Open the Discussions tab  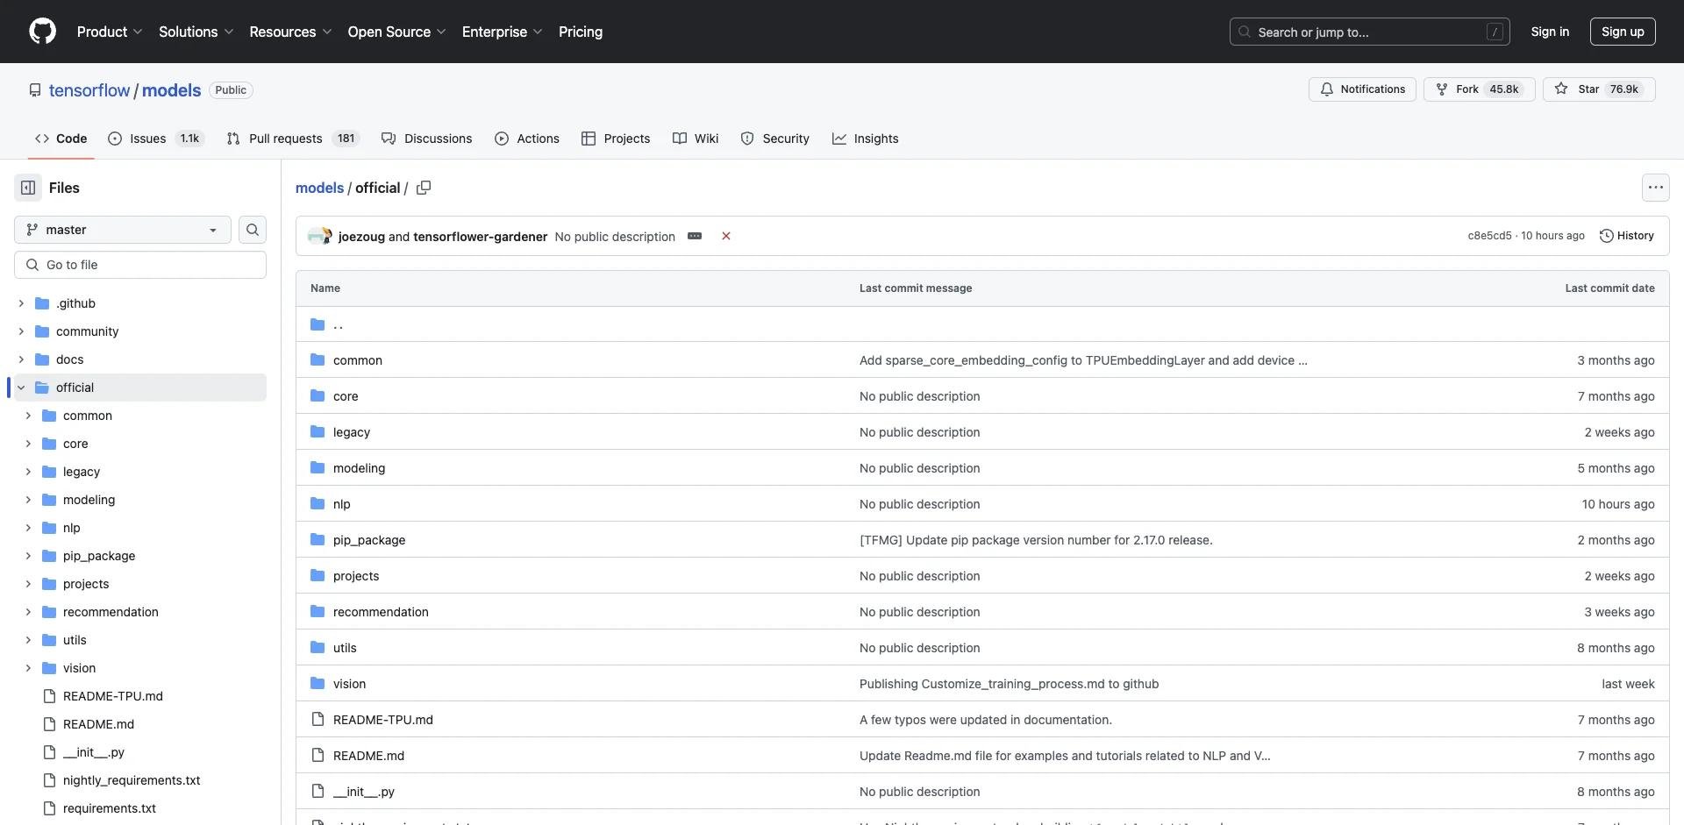tap(427, 139)
